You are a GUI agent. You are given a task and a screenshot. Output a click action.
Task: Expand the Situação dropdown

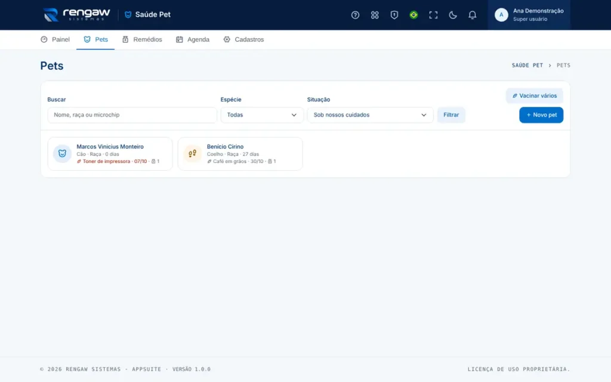(370, 115)
